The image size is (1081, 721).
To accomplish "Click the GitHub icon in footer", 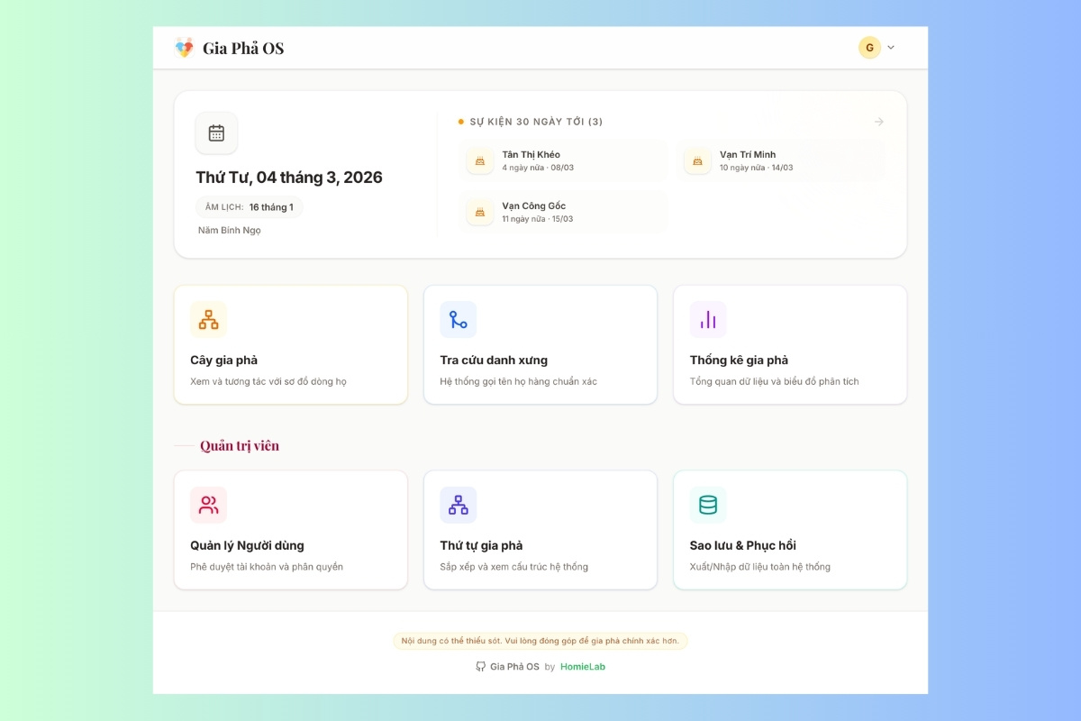I will coord(481,667).
